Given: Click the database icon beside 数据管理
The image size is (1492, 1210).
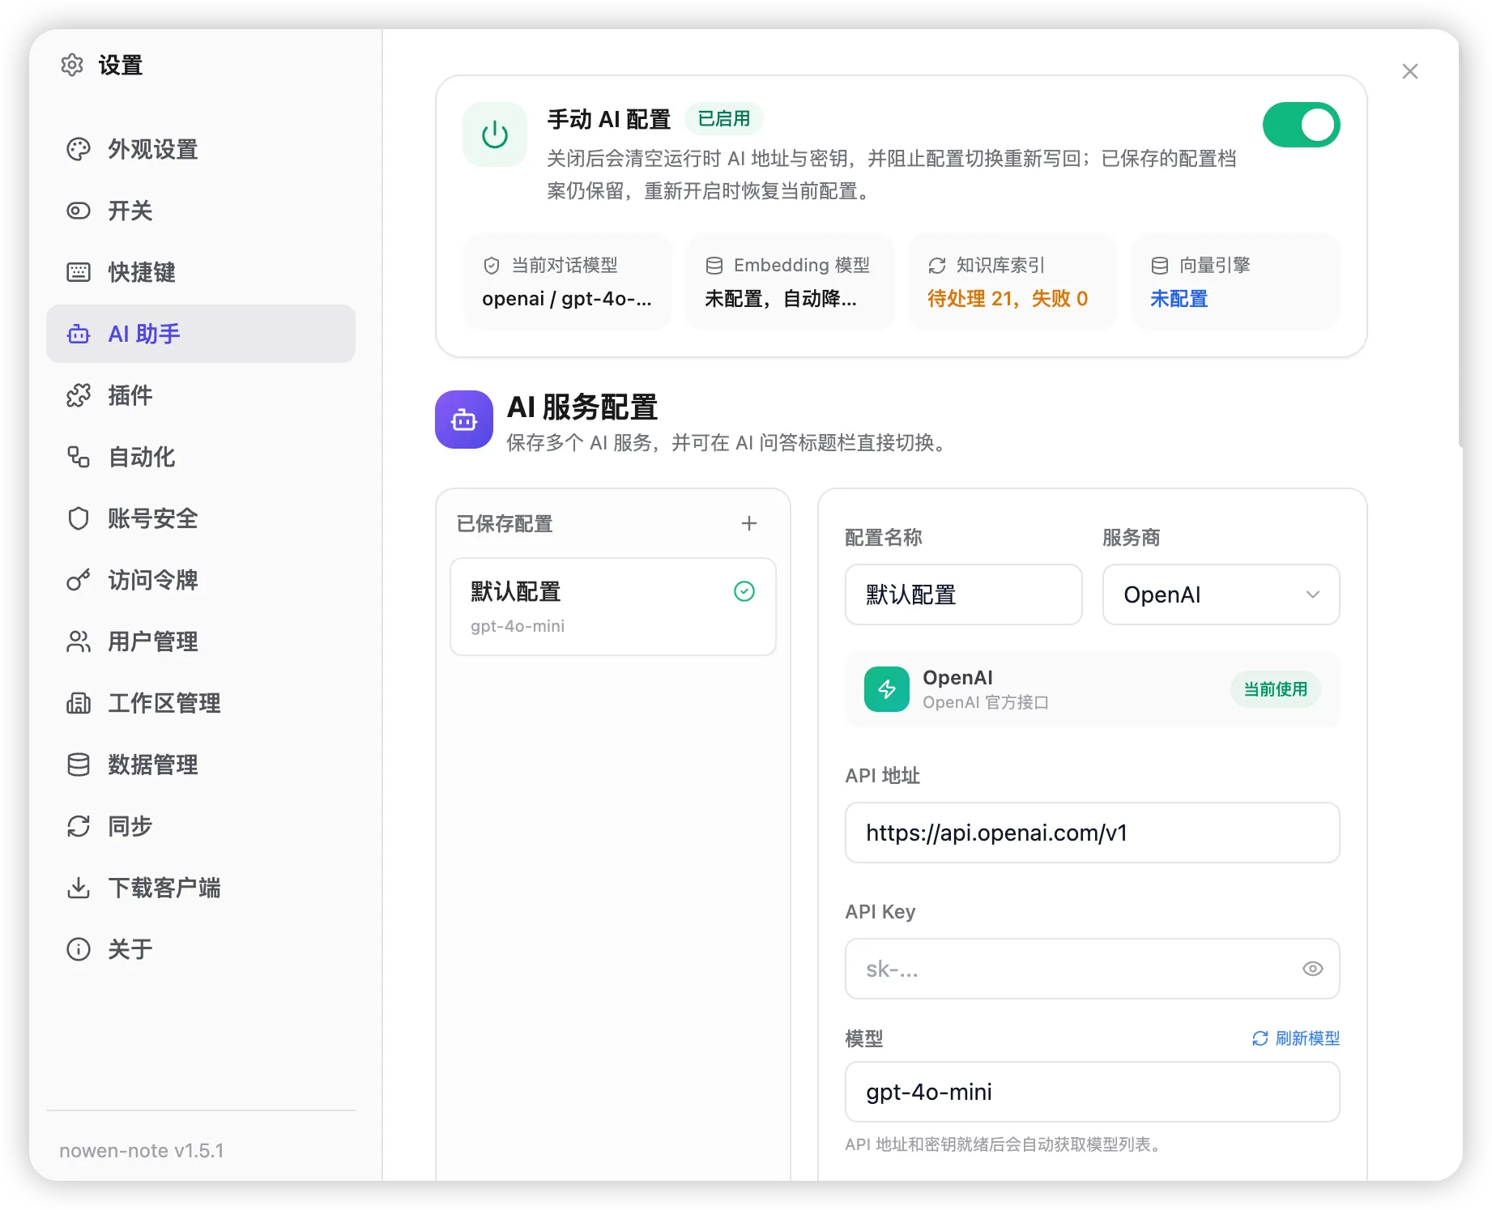Looking at the screenshot, I should click(79, 765).
